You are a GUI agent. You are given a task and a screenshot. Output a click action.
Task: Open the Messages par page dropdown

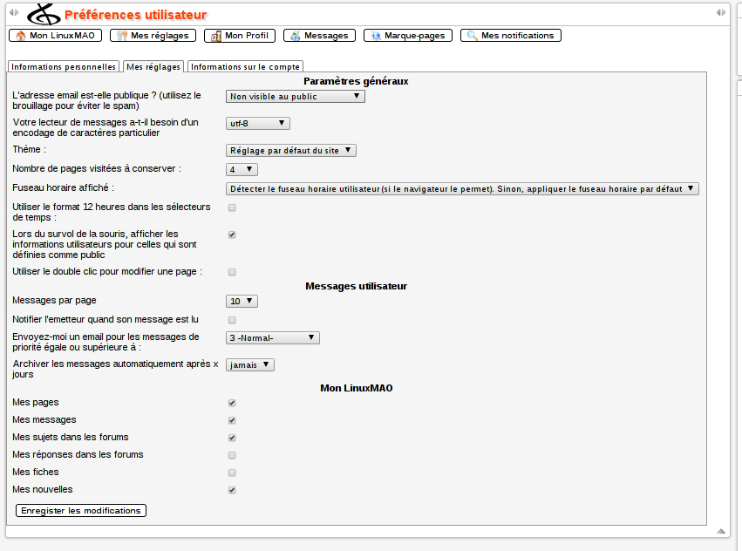pos(242,301)
